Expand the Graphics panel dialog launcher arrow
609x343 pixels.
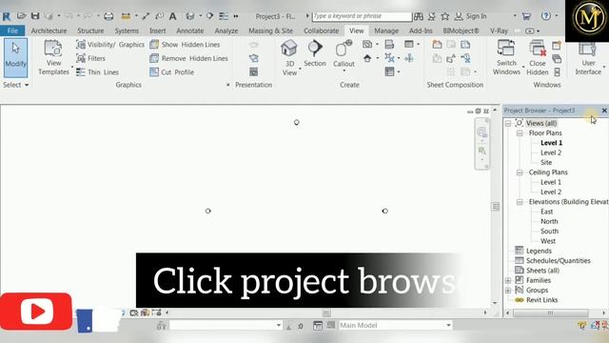pos(228,85)
